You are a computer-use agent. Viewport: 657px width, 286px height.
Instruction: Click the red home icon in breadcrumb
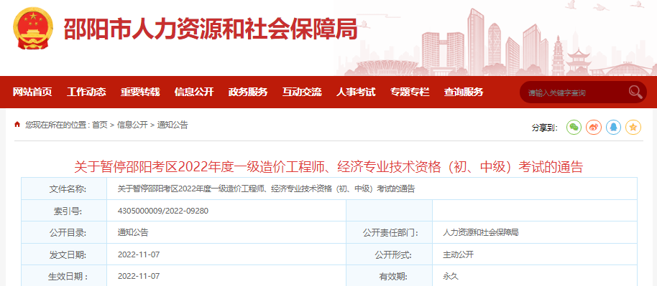17,124
